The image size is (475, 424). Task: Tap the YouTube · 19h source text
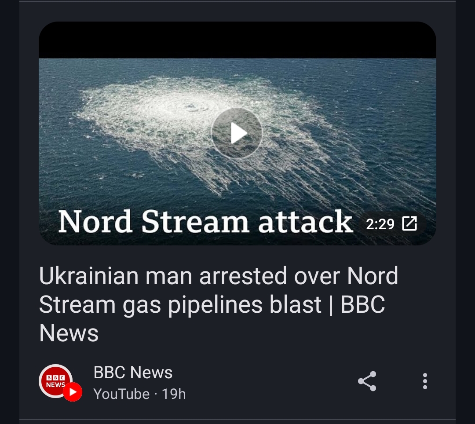pyautogui.click(x=139, y=394)
